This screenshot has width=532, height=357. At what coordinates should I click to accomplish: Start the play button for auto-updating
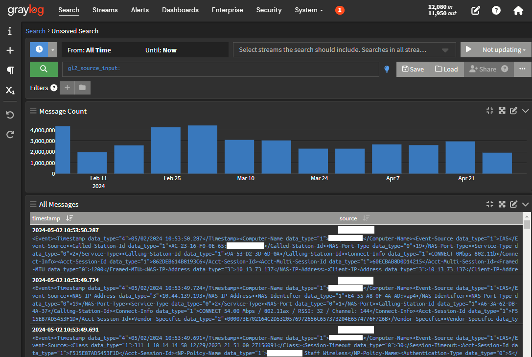click(x=468, y=49)
